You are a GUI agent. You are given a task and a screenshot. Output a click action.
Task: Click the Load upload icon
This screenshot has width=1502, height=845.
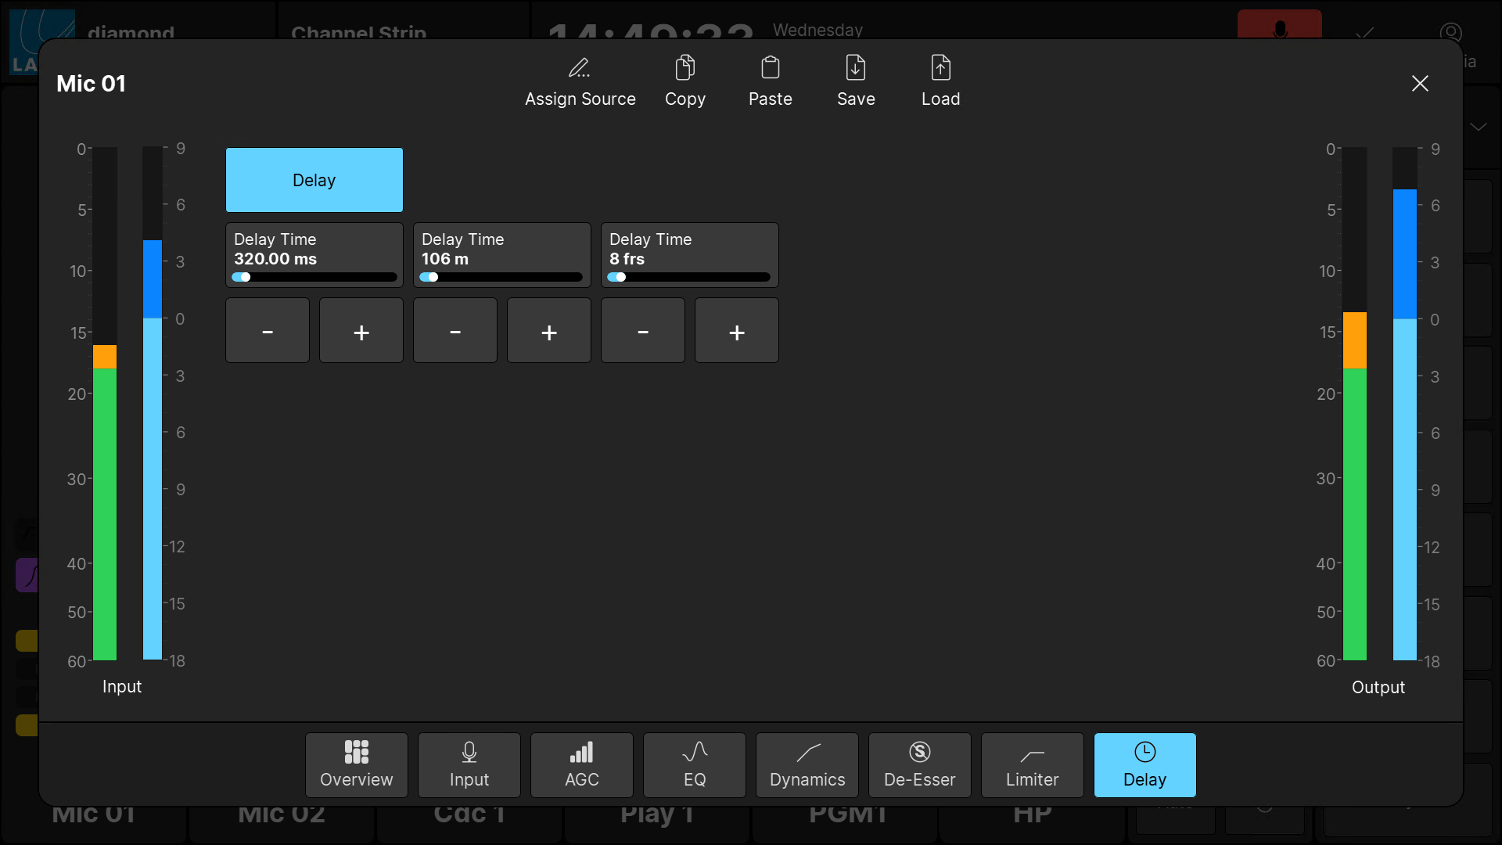point(941,68)
